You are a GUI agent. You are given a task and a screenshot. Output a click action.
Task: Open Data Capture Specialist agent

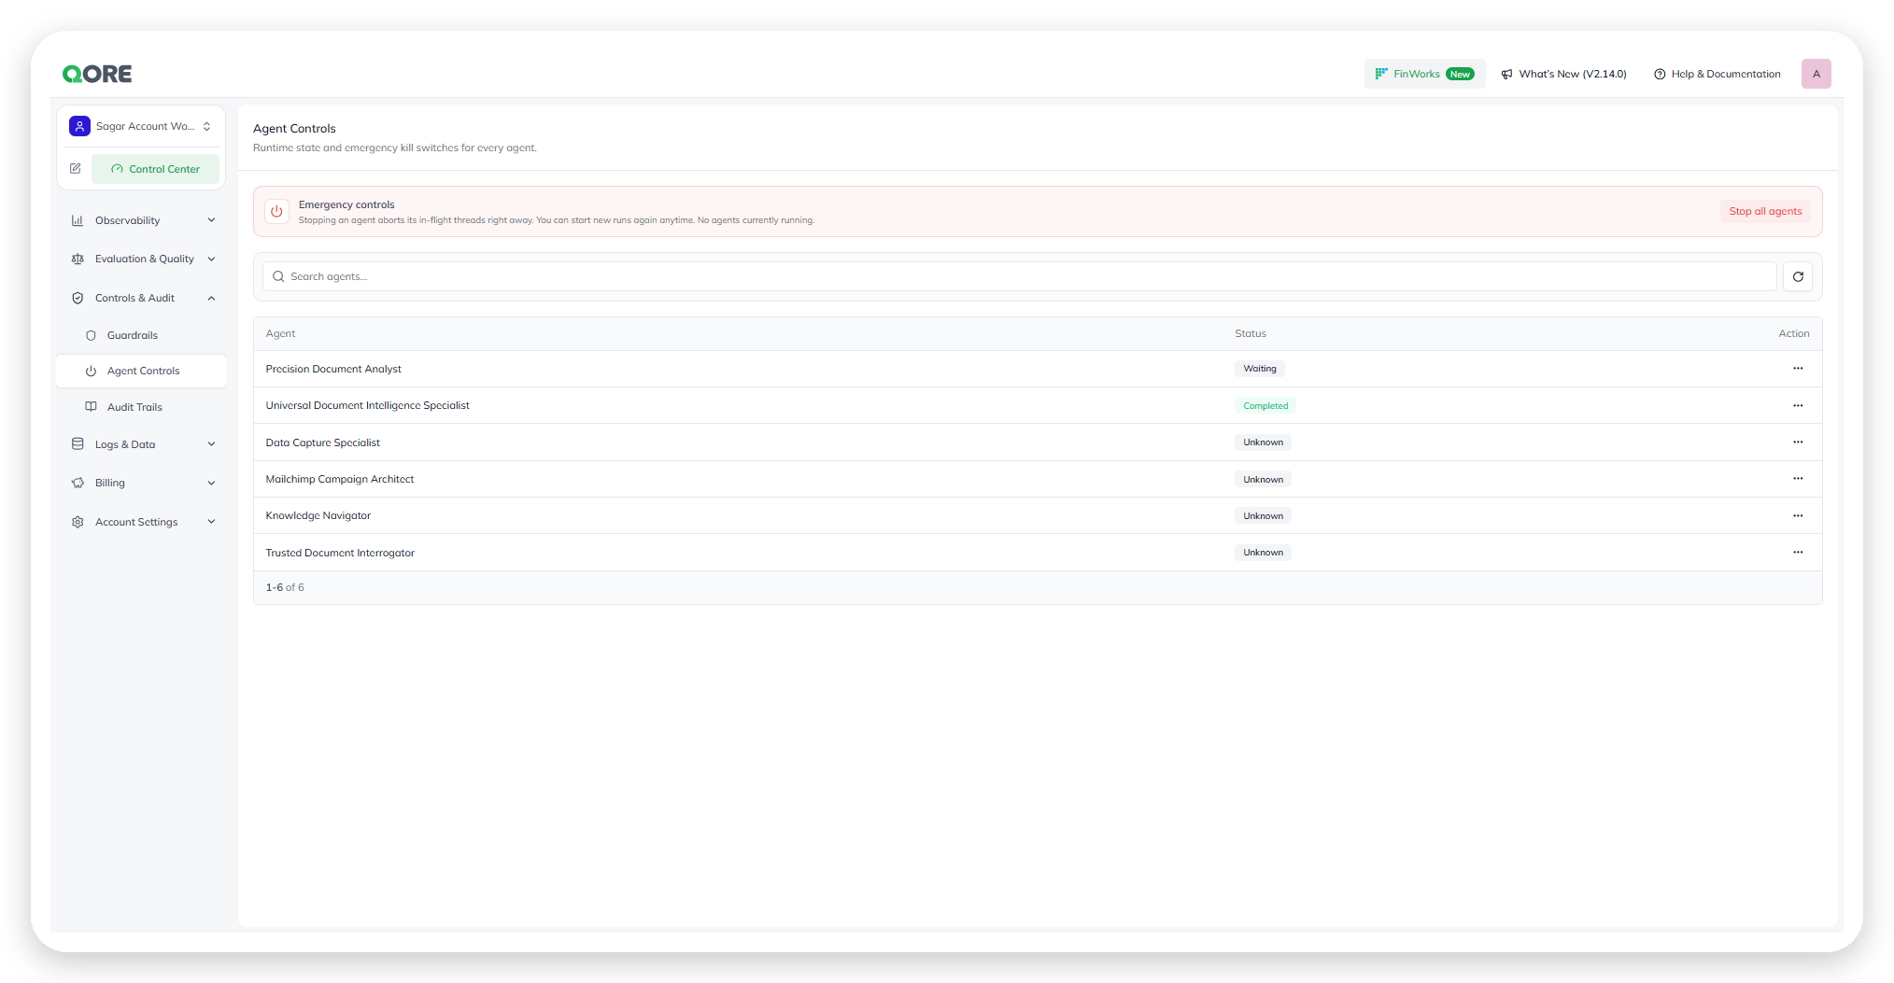tap(322, 442)
